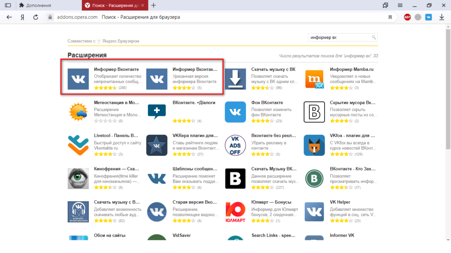Open the VKfox fox icon
The height and width of the screenshot is (253, 451).
[x=314, y=145]
